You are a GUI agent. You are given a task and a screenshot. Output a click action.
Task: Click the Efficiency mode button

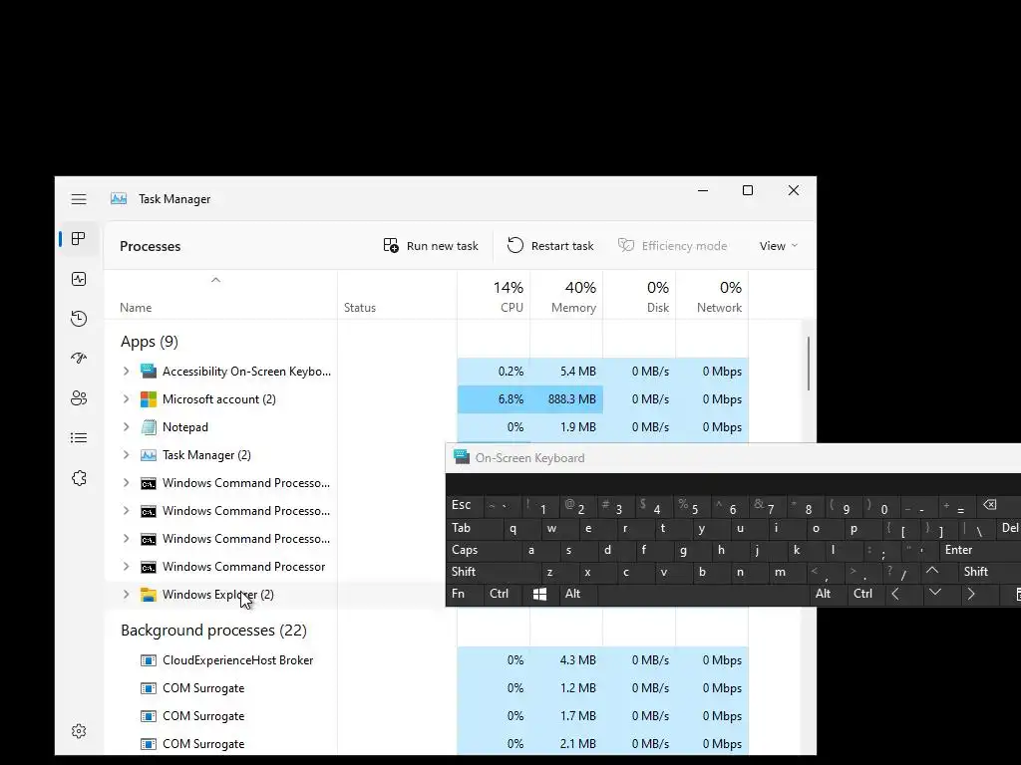tap(673, 246)
